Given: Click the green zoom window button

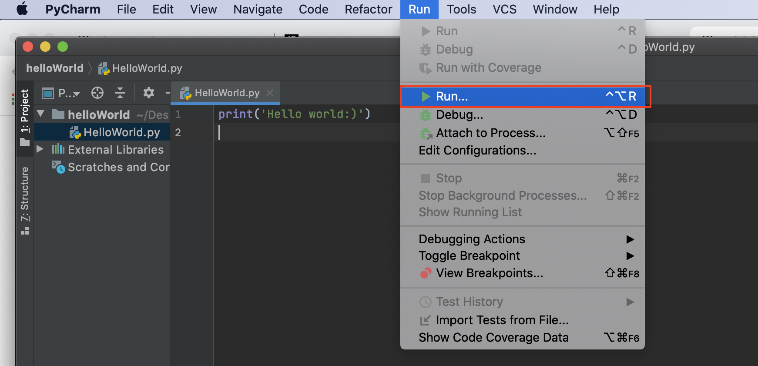Looking at the screenshot, I should 63,47.
